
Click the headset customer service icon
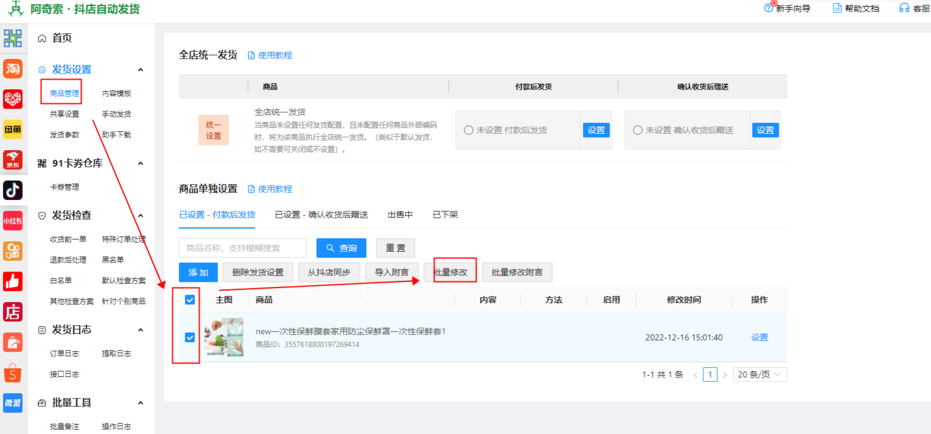pos(904,8)
